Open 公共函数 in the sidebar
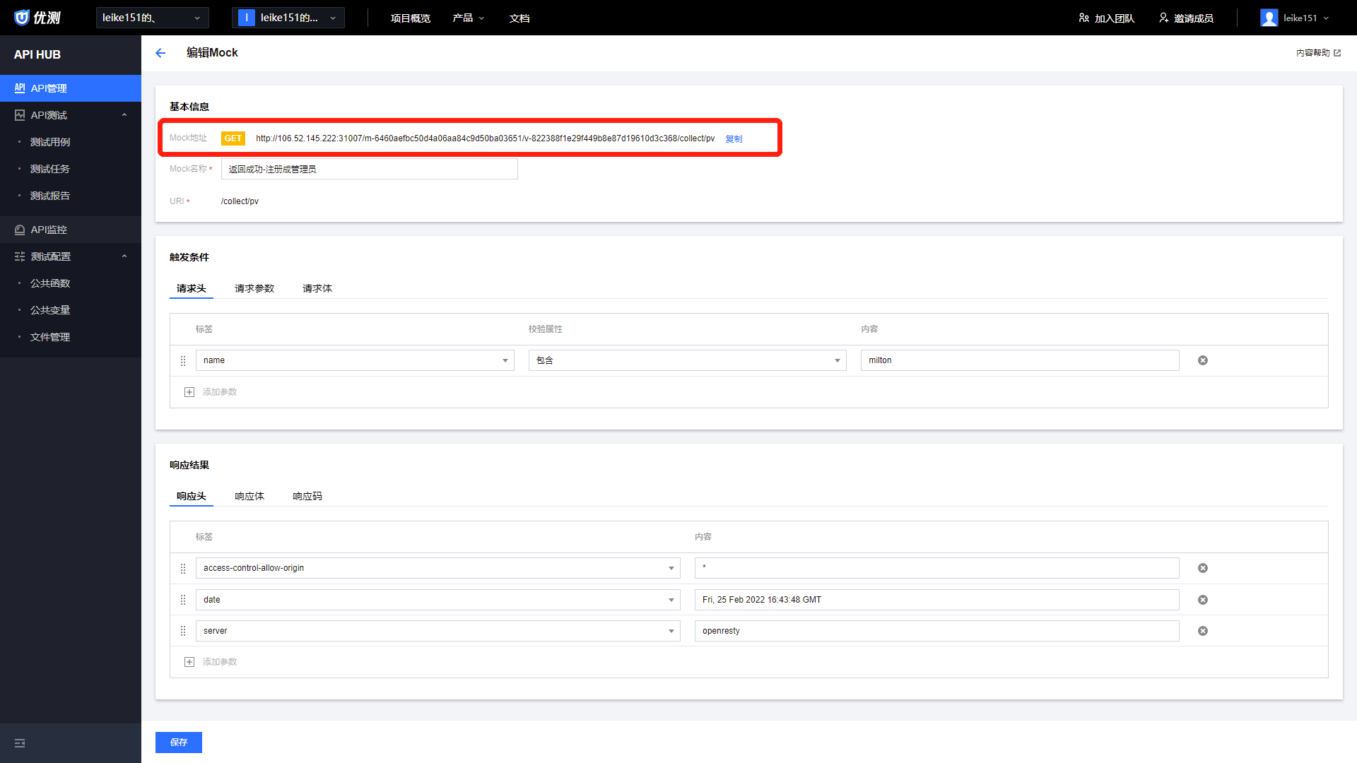Image resolution: width=1357 pixels, height=763 pixels. 50,283
